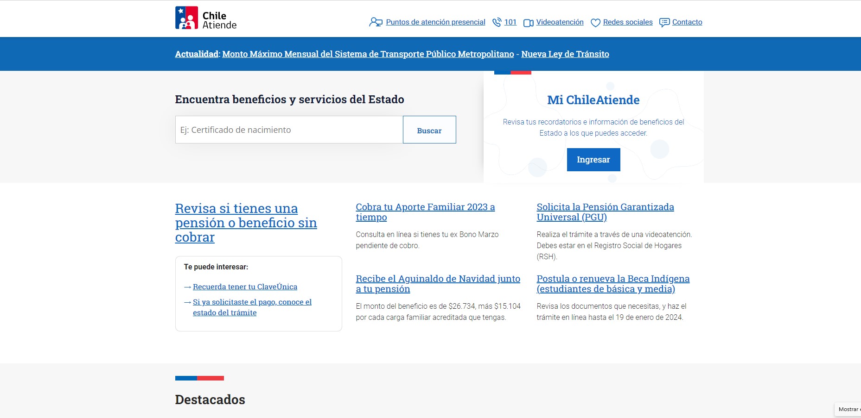Open Redes sociales link

click(x=627, y=22)
